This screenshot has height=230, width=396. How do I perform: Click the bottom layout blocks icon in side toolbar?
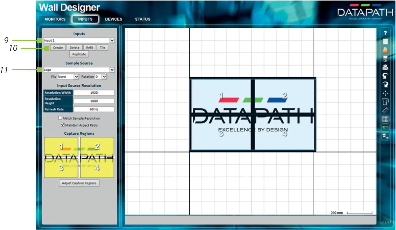(x=385, y=136)
